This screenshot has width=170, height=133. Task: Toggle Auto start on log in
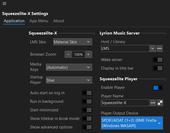[87, 93]
